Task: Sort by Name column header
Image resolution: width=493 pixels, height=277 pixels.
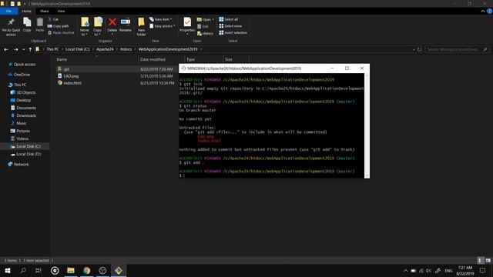Action: coord(96,59)
